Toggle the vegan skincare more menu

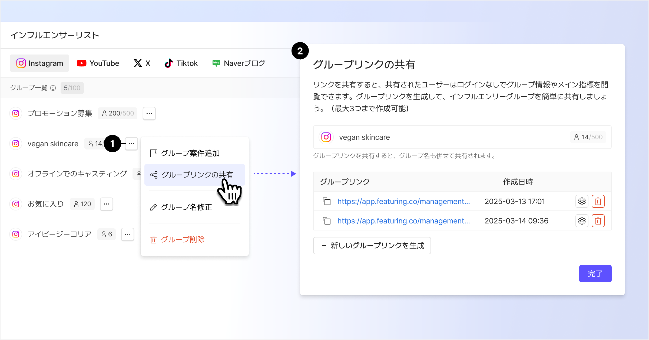pyautogui.click(x=131, y=144)
